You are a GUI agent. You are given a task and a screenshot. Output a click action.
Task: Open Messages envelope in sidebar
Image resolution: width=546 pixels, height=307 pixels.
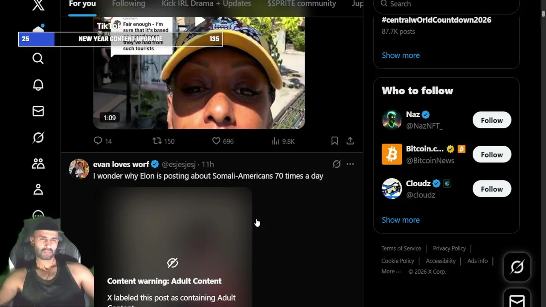[x=38, y=111]
